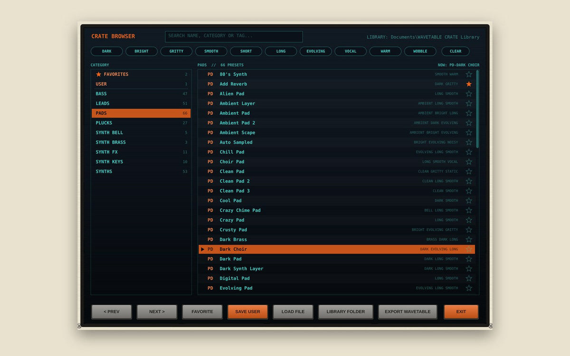
Task: Star the Dark Pad preset
Action: coord(469,259)
